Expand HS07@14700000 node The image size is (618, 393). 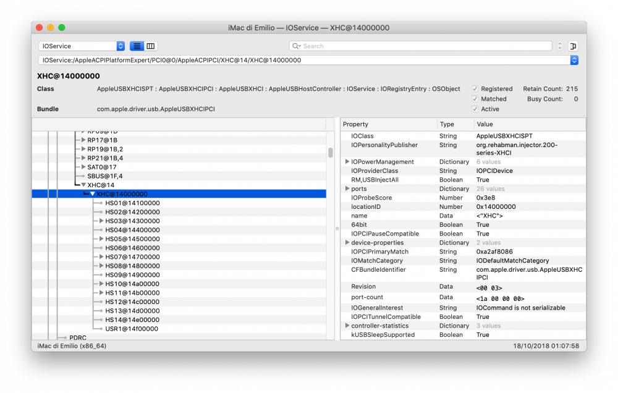pos(101,256)
